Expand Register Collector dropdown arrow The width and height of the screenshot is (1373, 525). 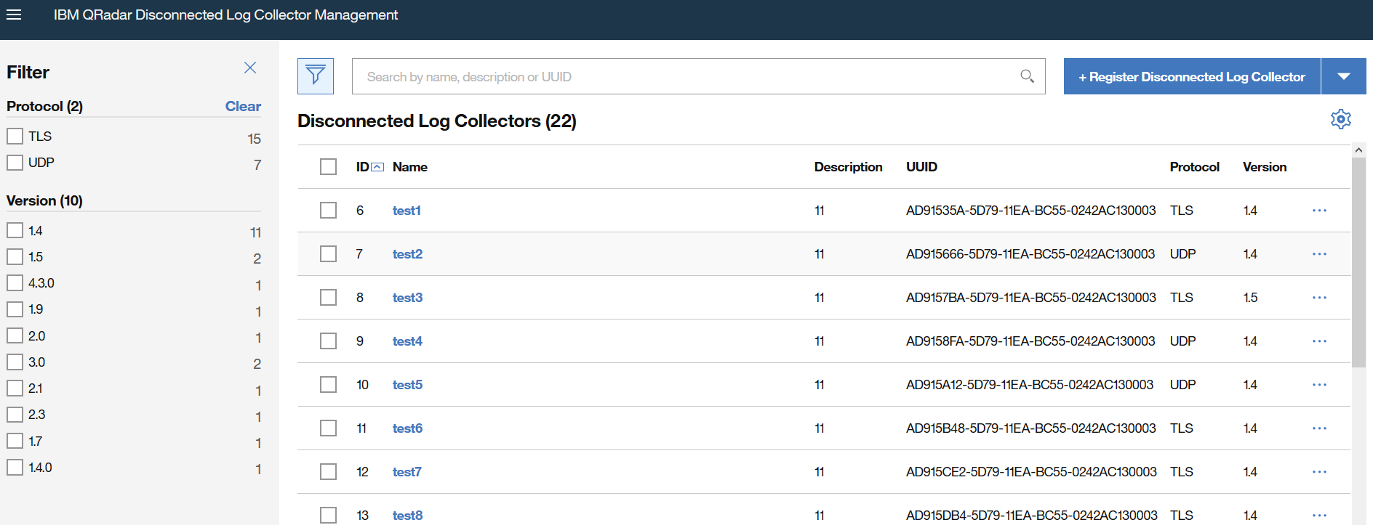[1343, 76]
